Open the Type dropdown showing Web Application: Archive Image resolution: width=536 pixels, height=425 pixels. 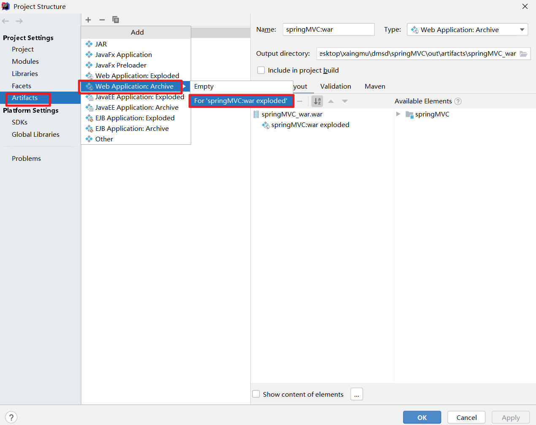(523, 30)
